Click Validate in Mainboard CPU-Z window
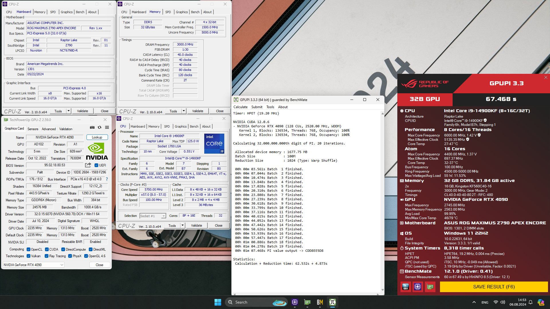 [82, 111]
